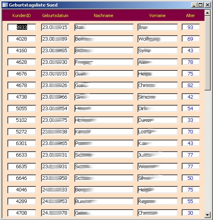Image resolution: width=213 pixels, height=220 pixels.
Task: Click the Geburtsdatum column header
Action: point(55,15)
